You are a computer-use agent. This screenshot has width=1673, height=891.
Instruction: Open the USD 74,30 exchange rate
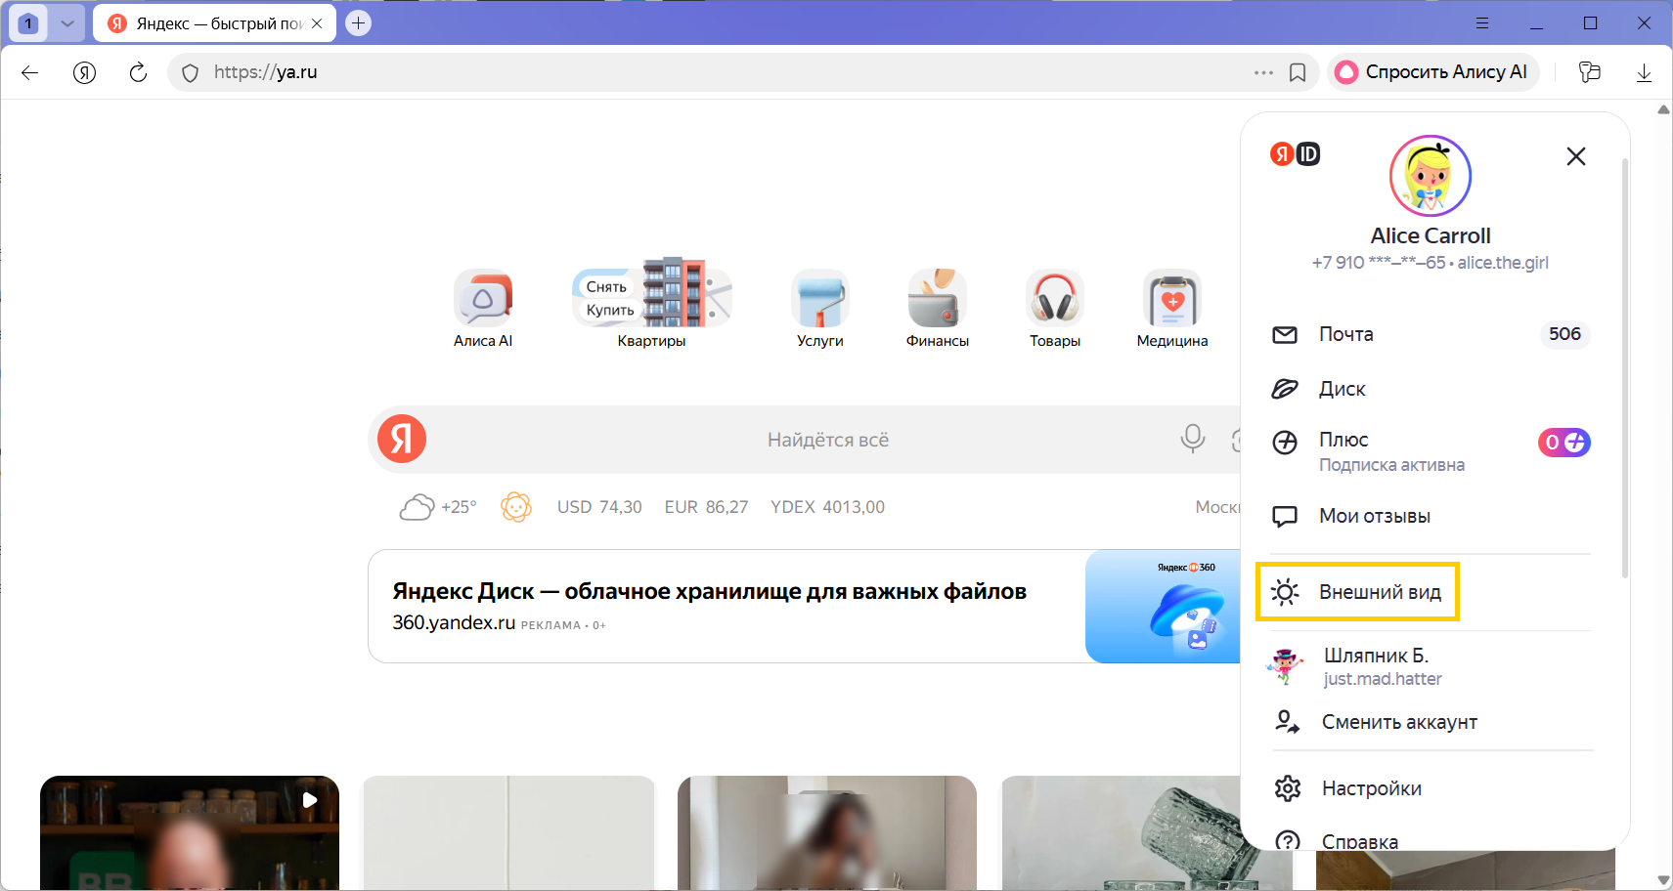pyautogui.click(x=599, y=507)
